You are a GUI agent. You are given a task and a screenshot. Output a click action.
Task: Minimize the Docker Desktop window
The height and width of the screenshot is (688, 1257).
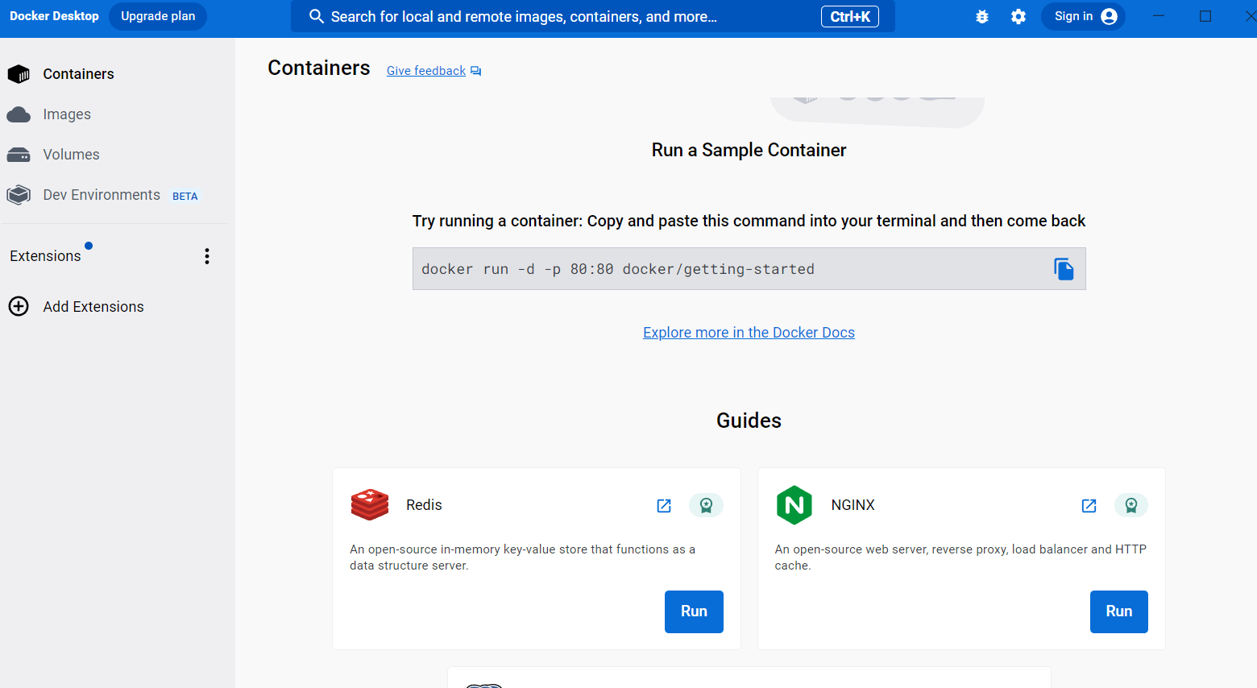coord(1159,16)
